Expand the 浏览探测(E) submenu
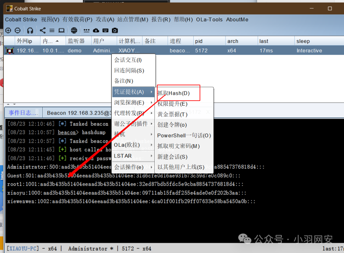Image resolution: width=344 pixels, height=253 pixels. [133, 102]
